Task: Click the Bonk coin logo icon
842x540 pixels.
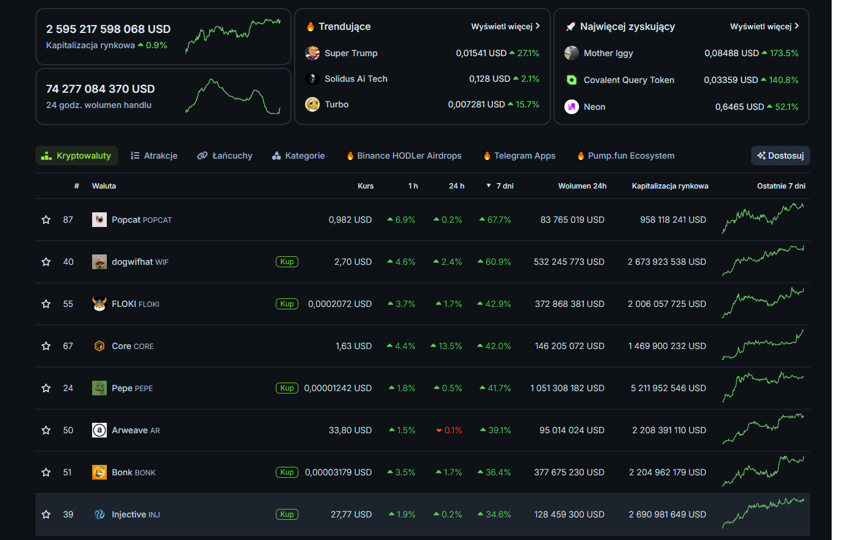Action: pos(99,472)
